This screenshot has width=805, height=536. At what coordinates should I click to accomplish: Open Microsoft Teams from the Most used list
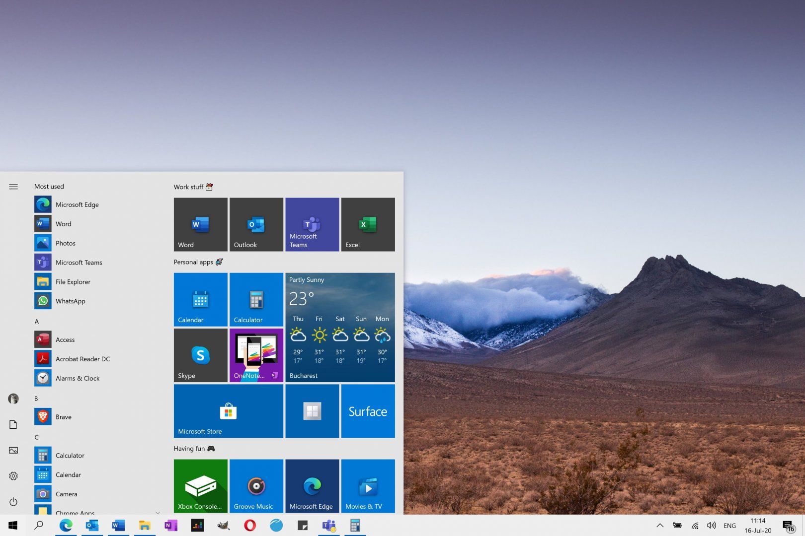(97, 263)
